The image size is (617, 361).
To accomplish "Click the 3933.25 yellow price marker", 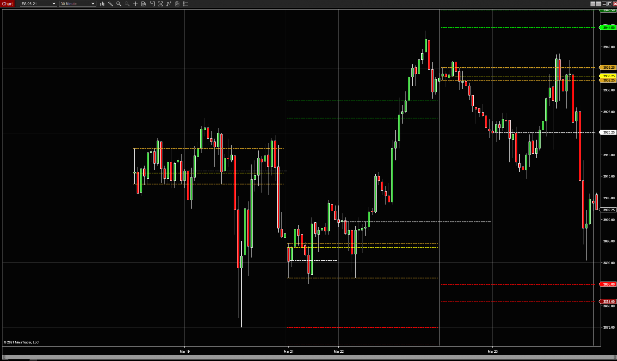I will coord(608,76).
